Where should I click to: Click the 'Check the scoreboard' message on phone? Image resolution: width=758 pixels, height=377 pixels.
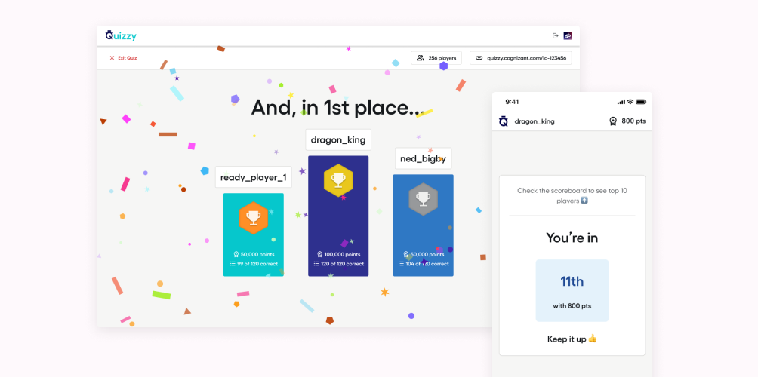click(572, 195)
